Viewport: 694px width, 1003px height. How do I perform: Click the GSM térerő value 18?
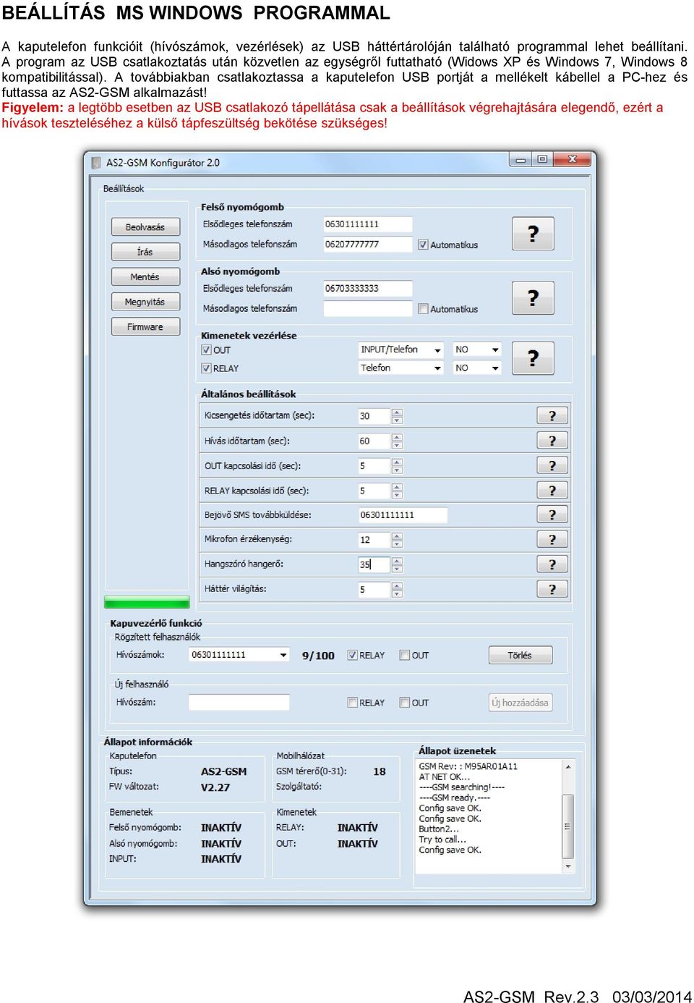[x=380, y=771]
